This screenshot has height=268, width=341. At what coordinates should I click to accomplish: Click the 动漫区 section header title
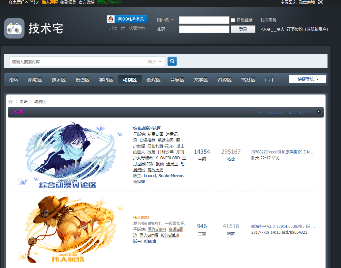tap(18, 112)
